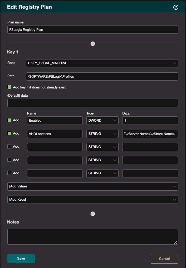
Task: Click the divider circle above Key 1
Action: pyautogui.click(x=93, y=44)
